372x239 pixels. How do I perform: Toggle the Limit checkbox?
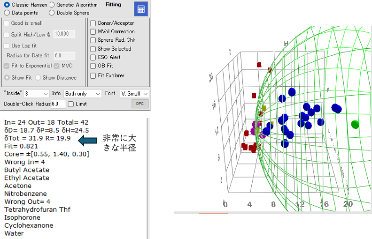(71, 104)
